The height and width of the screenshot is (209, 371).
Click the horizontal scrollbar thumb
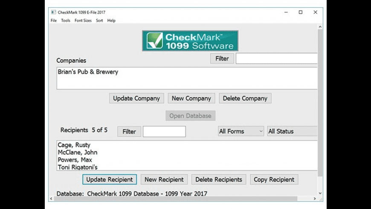(x=176, y=199)
